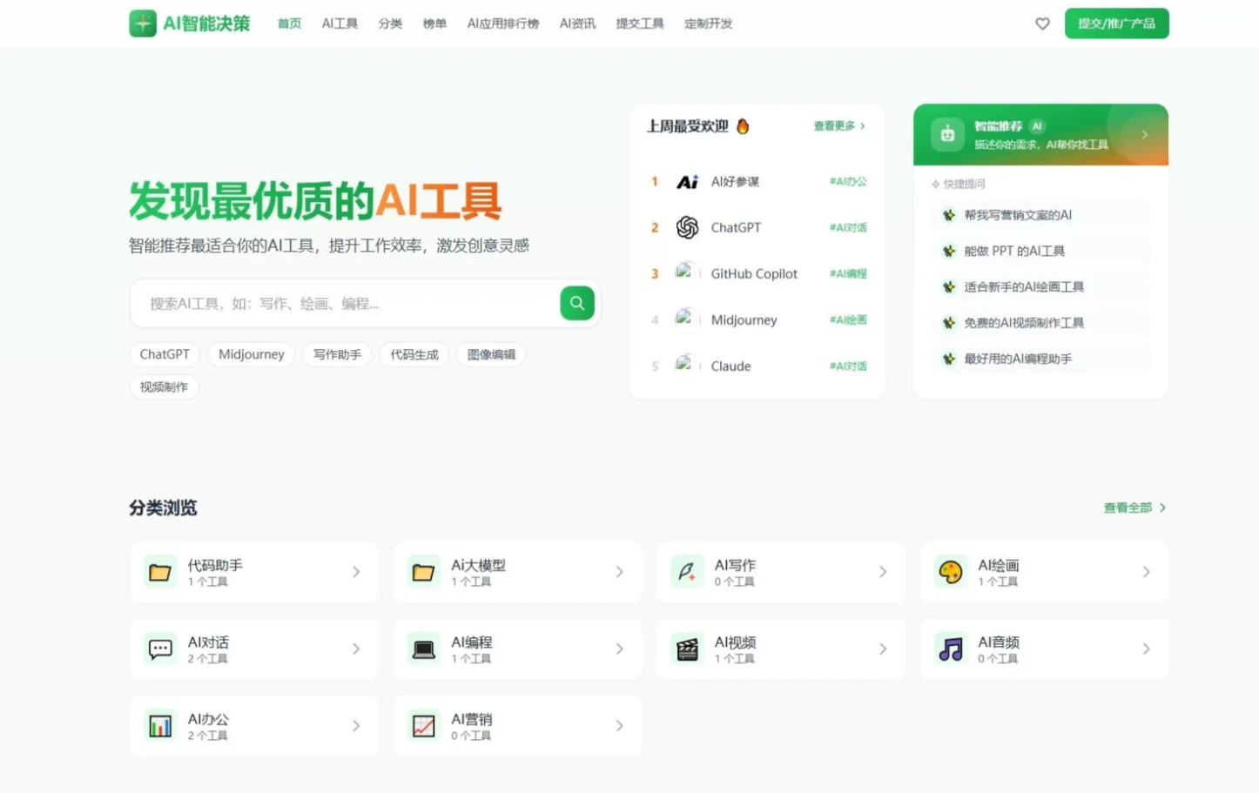This screenshot has height=793, width=1259.
Task: Click the chat bubble icon on the AI对话 card
Action: (160, 649)
